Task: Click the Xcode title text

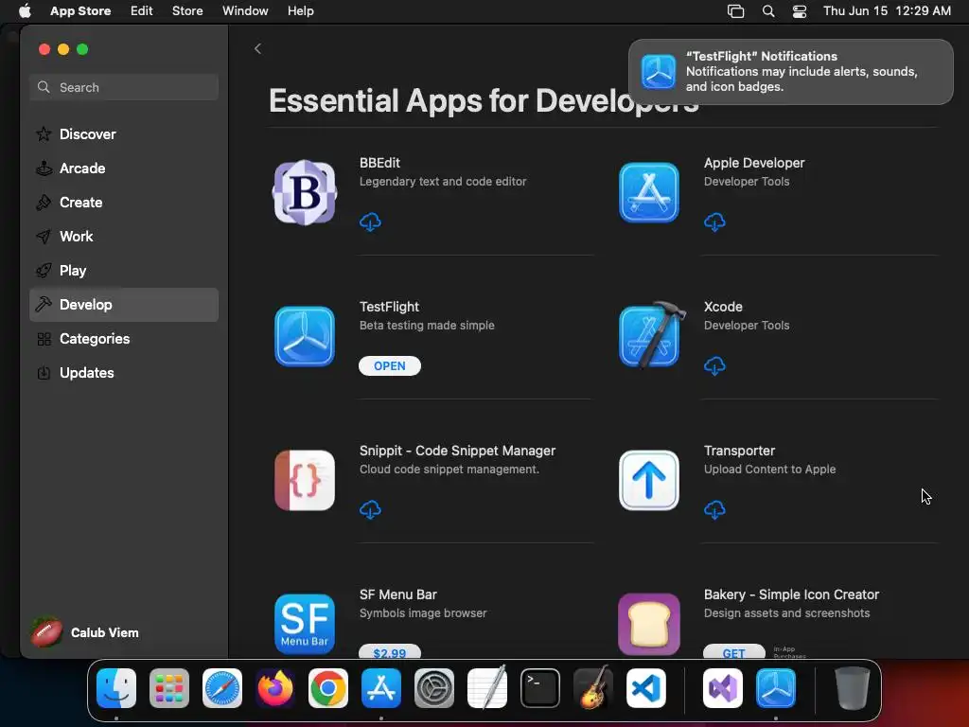Action: [x=723, y=307]
